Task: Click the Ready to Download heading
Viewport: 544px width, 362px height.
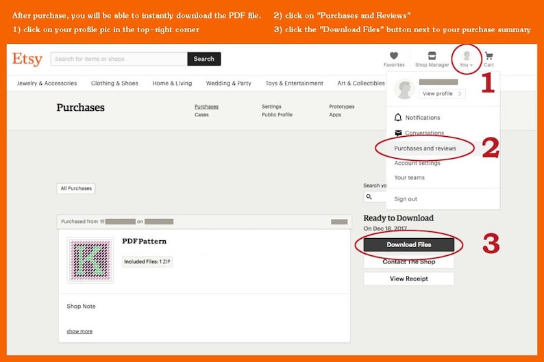Action: click(x=398, y=218)
